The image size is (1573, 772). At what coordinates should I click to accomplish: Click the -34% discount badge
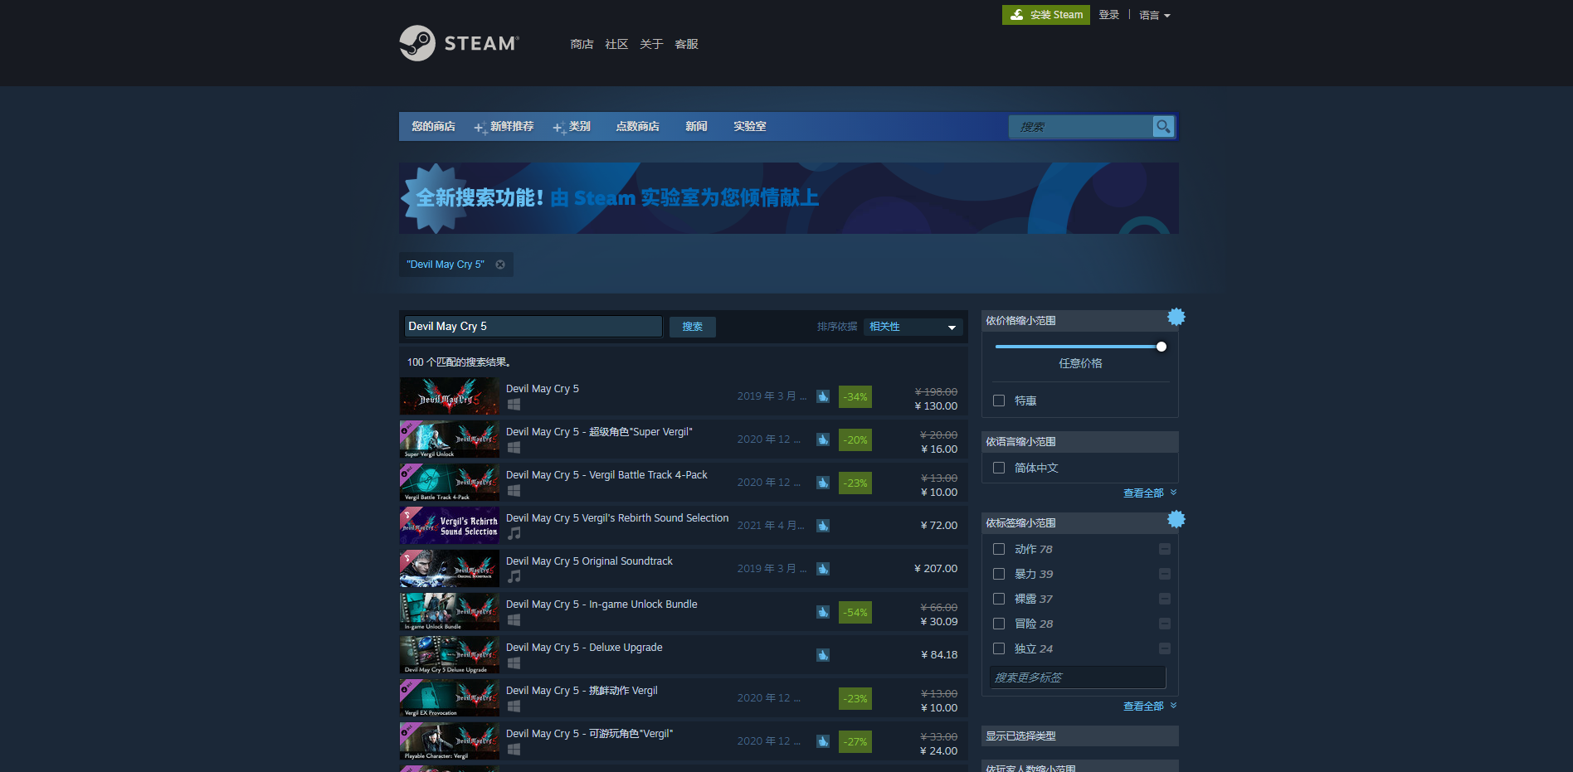point(855,397)
